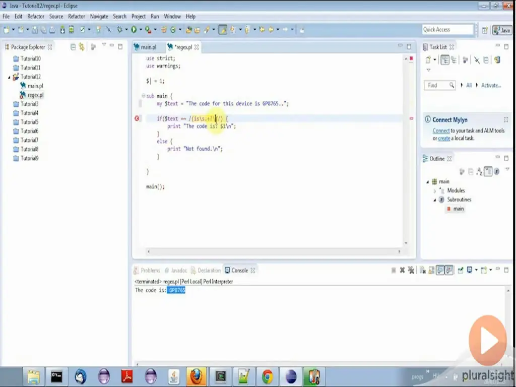The height and width of the screenshot is (387, 516).
Task: Click the Save All toolbar icon
Action: pos(43,30)
